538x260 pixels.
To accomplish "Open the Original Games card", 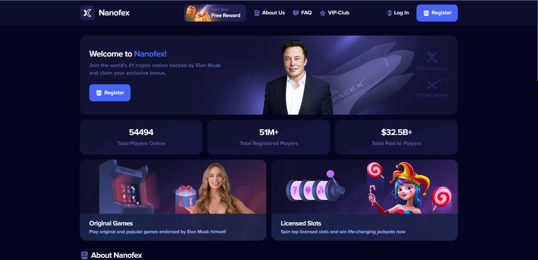I will [173, 200].
